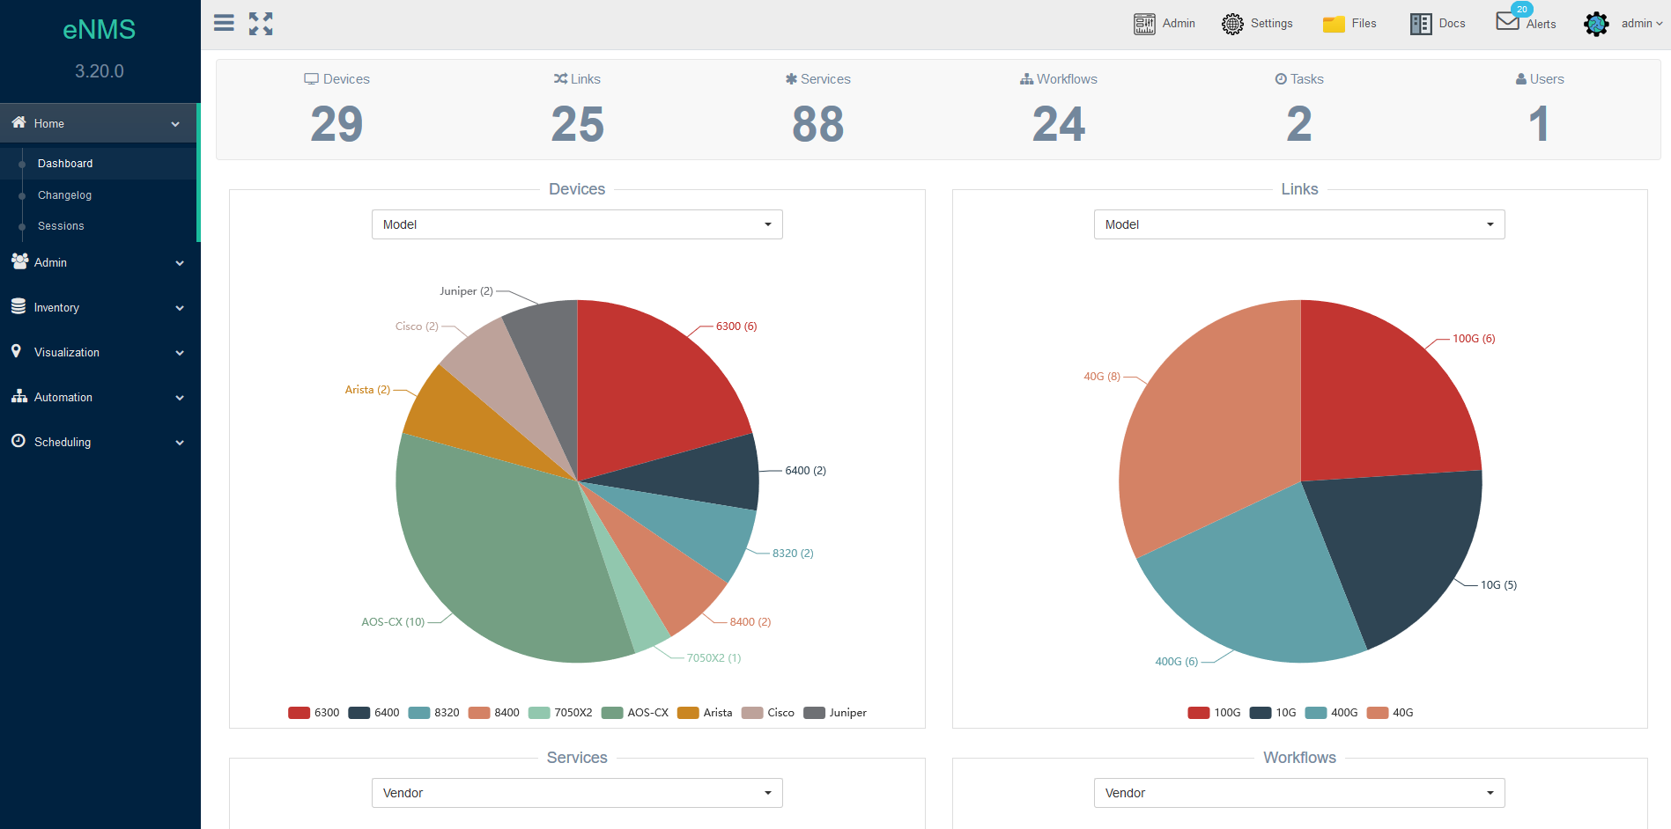Open the Services Vendor dropdown
Image resolution: width=1671 pixels, height=829 pixels.
[x=577, y=793]
